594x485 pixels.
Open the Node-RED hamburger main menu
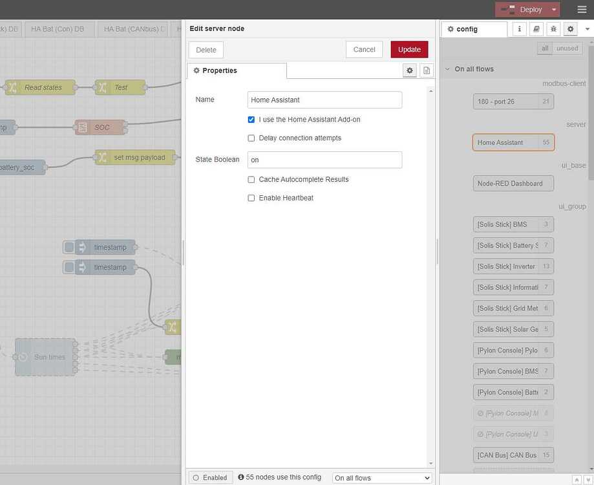pyautogui.click(x=581, y=10)
